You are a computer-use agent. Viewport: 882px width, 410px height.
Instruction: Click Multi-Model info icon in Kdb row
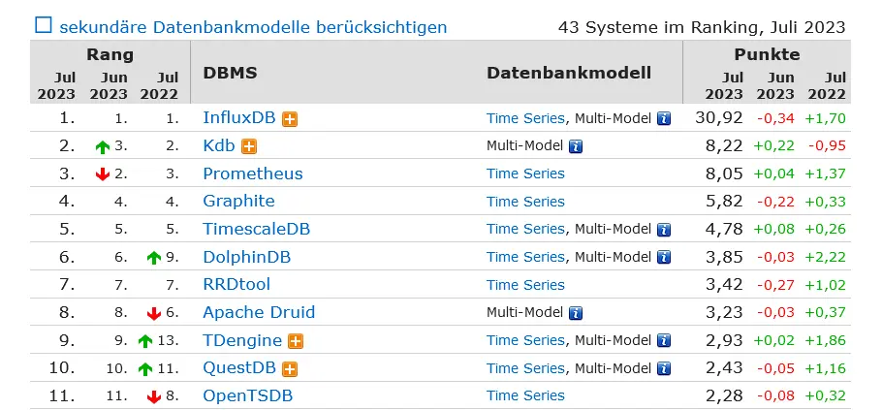576,146
